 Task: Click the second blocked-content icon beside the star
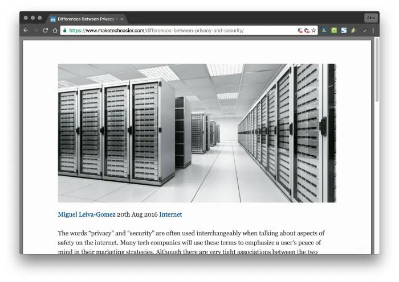coord(307,30)
